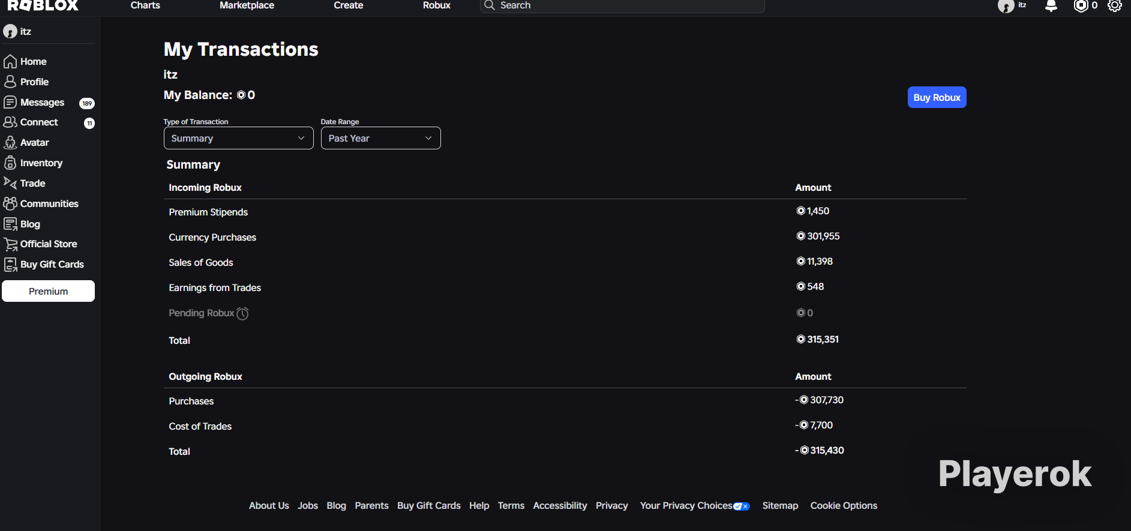This screenshot has height=531, width=1131.
Task: Open the Privacy footer link
Action: click(x=612, y=505)
